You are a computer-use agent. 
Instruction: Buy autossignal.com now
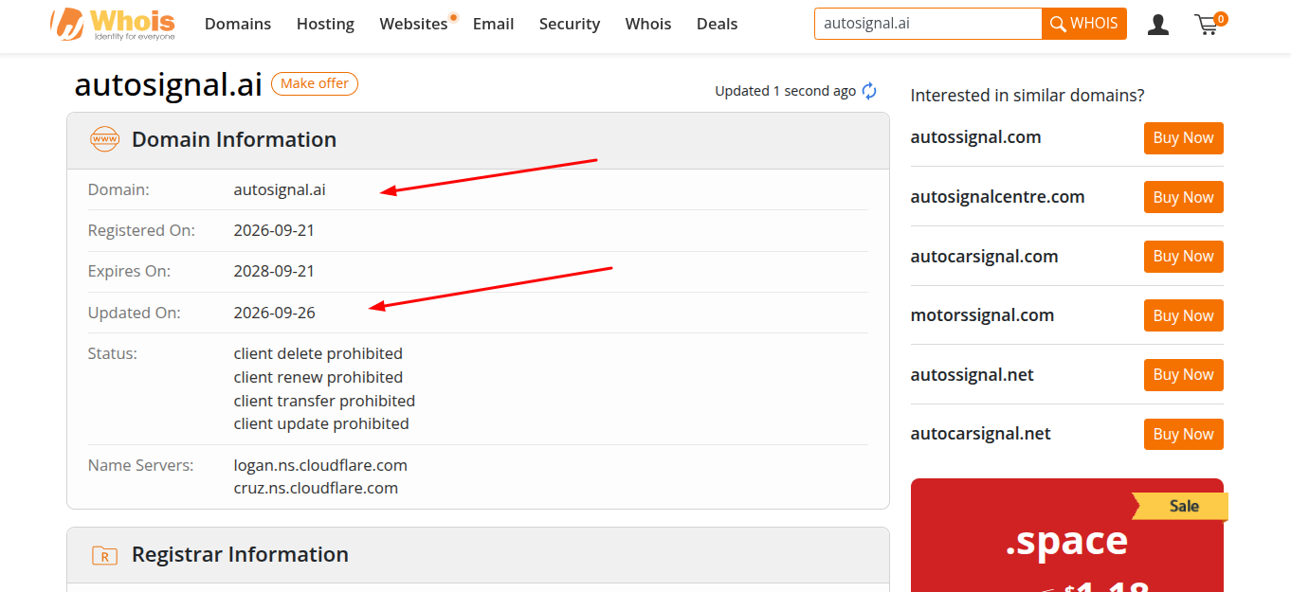point(1184,138)
